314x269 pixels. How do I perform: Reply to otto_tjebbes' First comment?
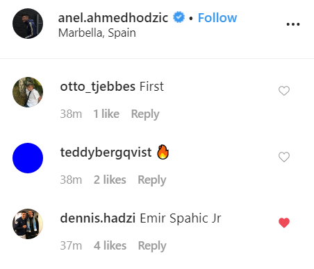[x=145, y=114]
